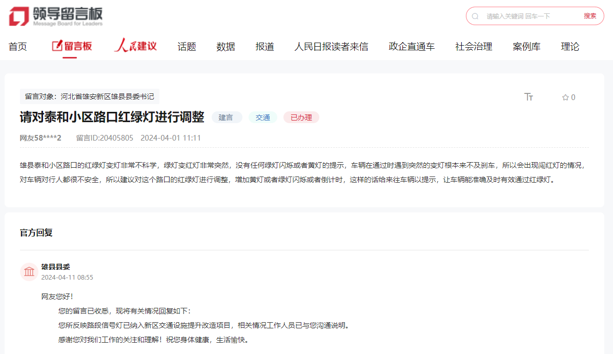Open 人民日报读者来信 nav item
This screenshot has width=613, height=354.
click(x=331, y=47)
